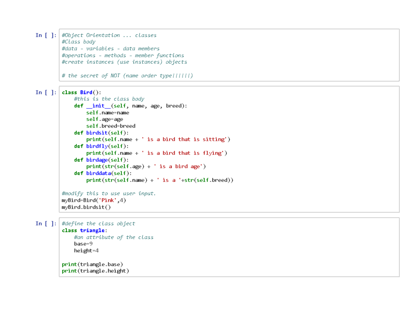Click the '__init__' method definition
Viewport: 420px width, 324px height.
(x=98, y=106)
